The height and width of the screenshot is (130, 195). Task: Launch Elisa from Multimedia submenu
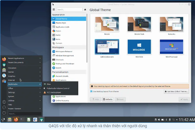click(60, 84)
